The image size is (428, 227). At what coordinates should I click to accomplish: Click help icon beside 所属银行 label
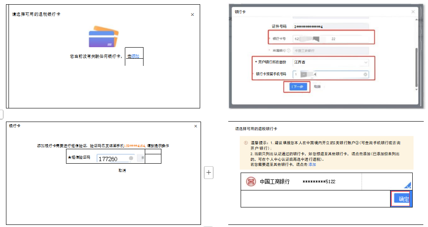(288, 51)
